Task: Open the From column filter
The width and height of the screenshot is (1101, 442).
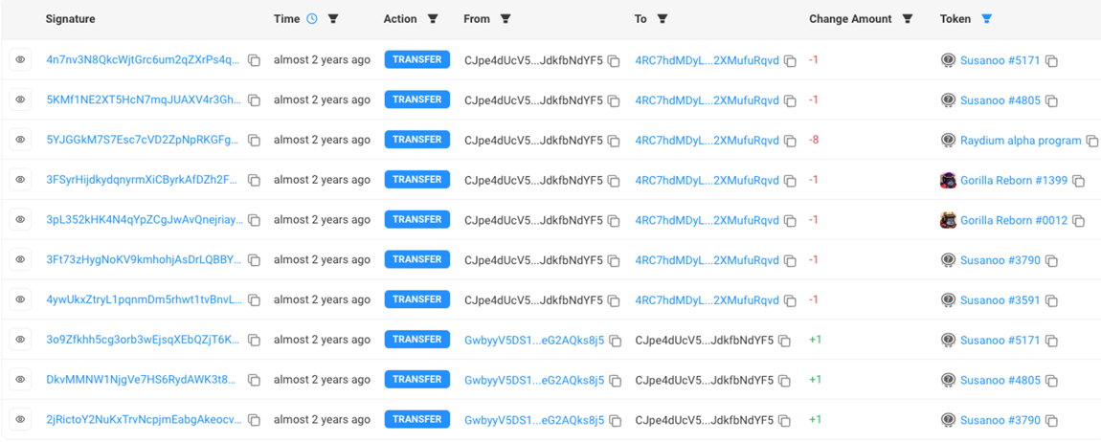Action: tap(505, 19)
